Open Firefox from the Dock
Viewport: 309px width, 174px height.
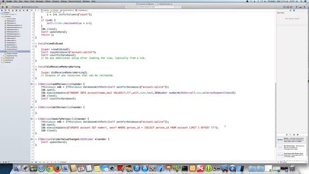[x=57, y=168]
